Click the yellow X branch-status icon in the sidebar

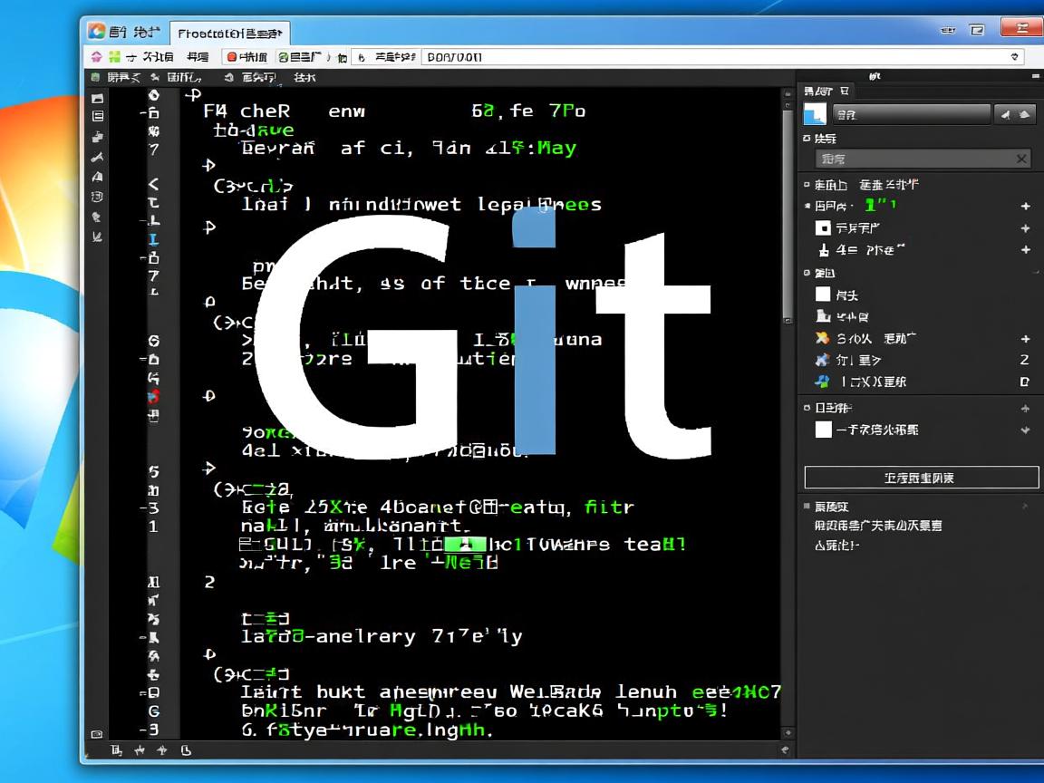pyautogui.click(x=822, y=337)
